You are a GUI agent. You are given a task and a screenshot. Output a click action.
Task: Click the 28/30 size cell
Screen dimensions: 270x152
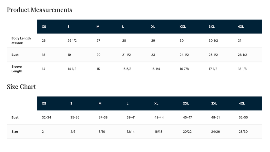coord(243,132)
